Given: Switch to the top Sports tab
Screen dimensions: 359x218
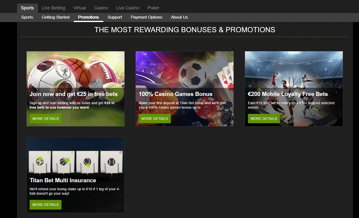Looking at the screenshot, I should [27, 8].
